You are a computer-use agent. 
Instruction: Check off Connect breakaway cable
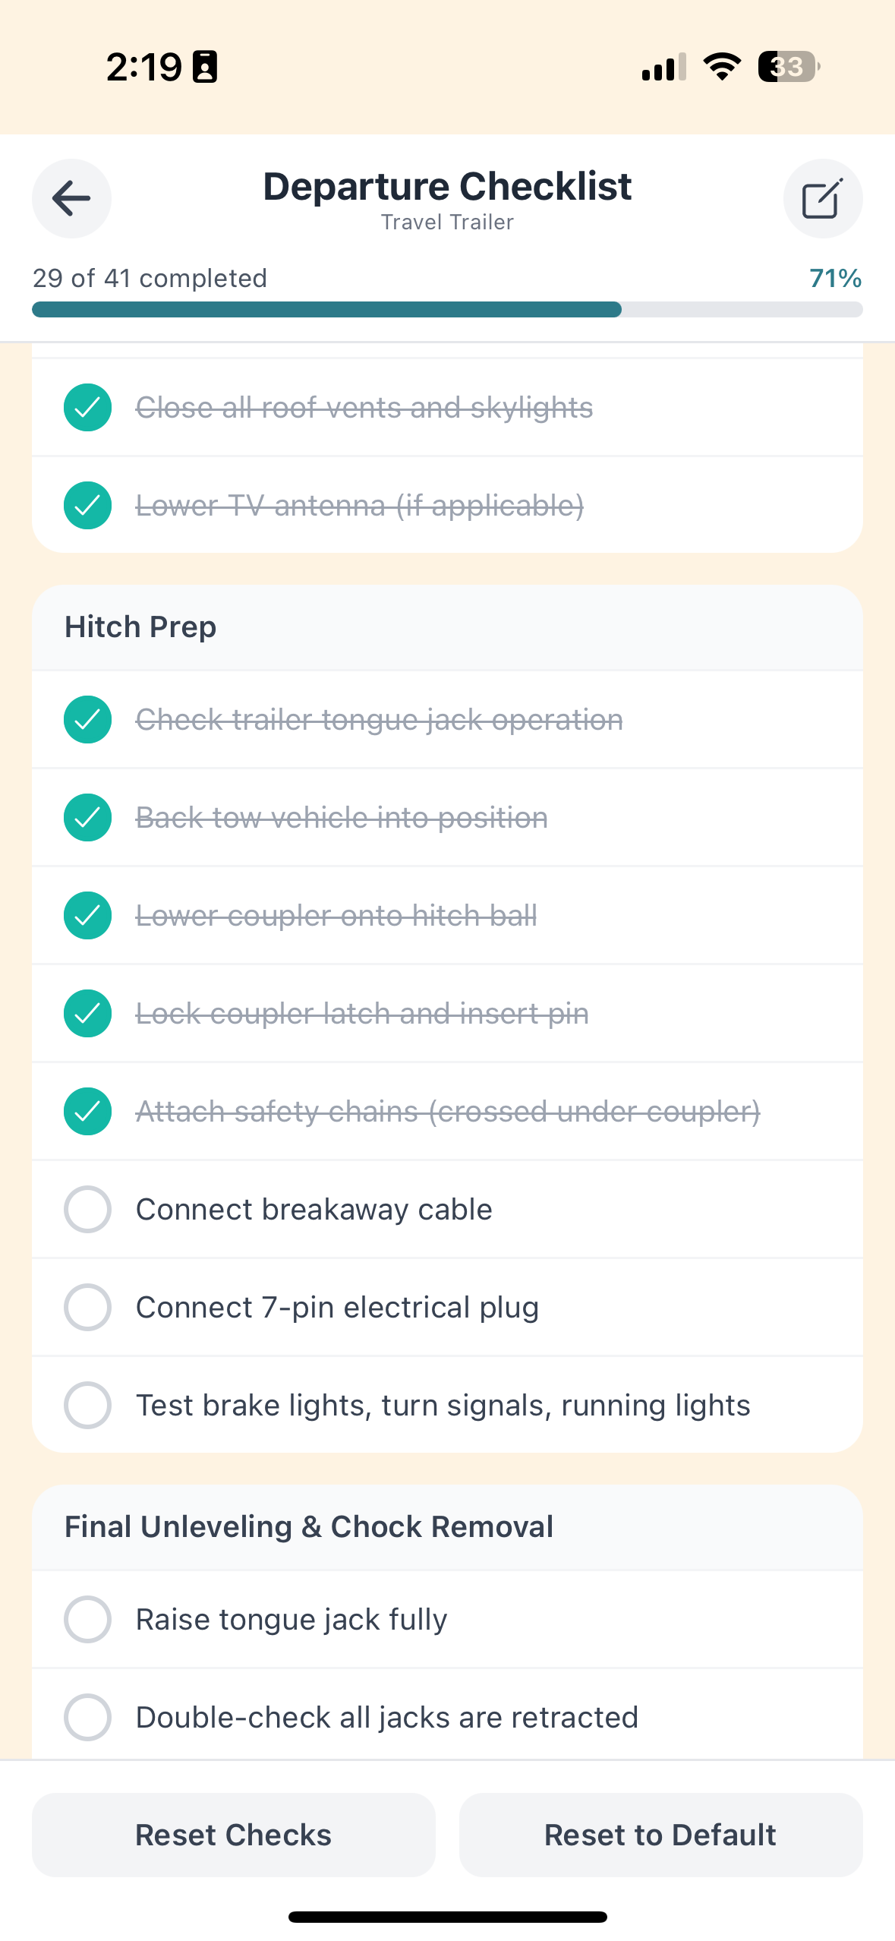pos(87,1209)
